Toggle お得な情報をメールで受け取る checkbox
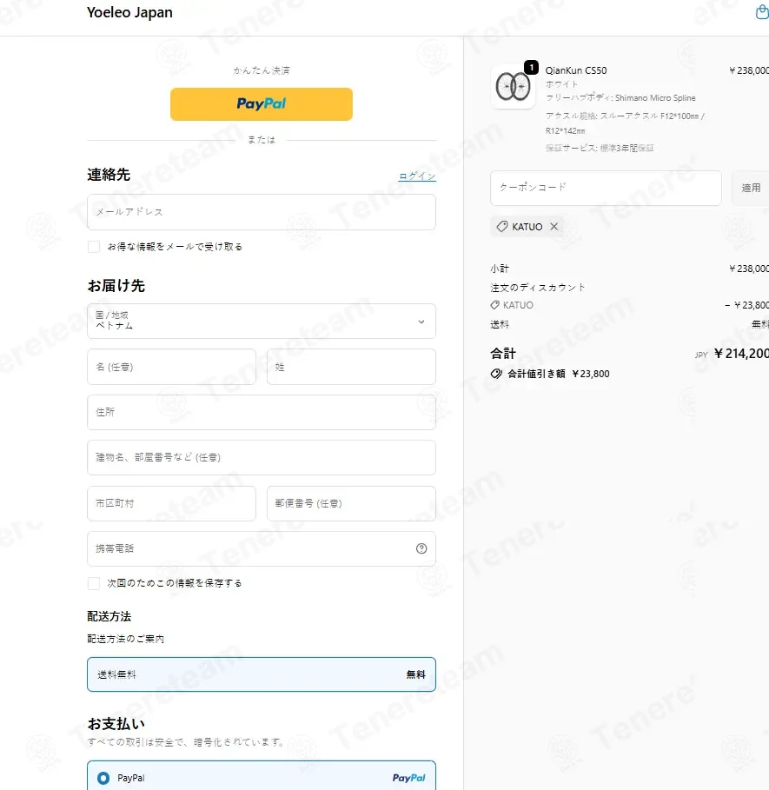The image size is (769, 790). click(94, 246)
